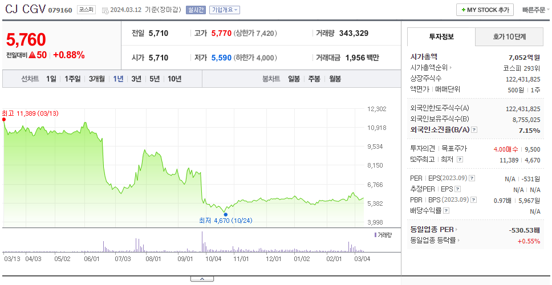Select 1주일 line chart period
Viewport: 552px width, 285px height.
[72, 79]
